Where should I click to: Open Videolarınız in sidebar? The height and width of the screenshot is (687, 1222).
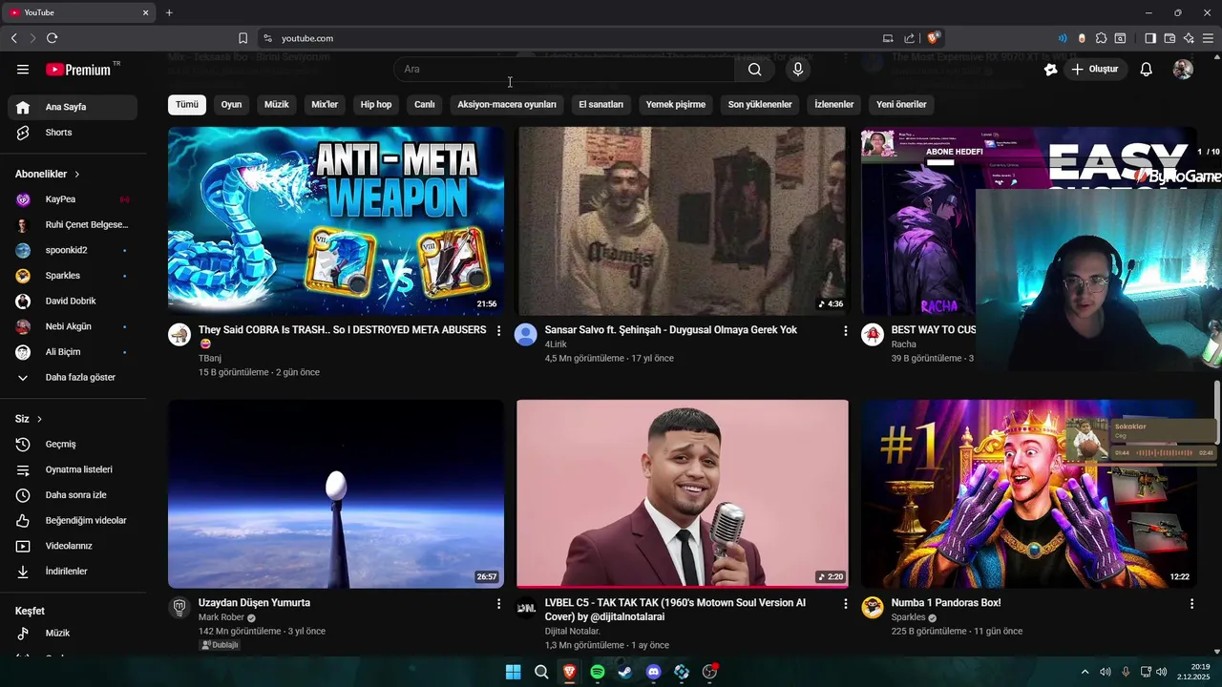pos(73,546)
